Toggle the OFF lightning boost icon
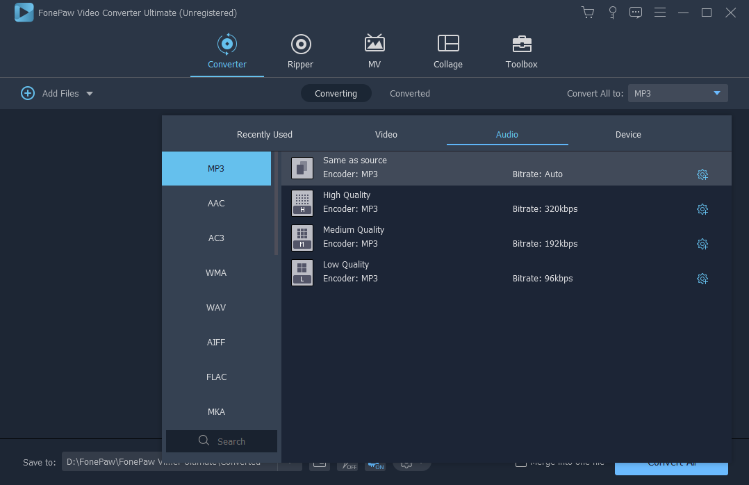 coord(347,465)
